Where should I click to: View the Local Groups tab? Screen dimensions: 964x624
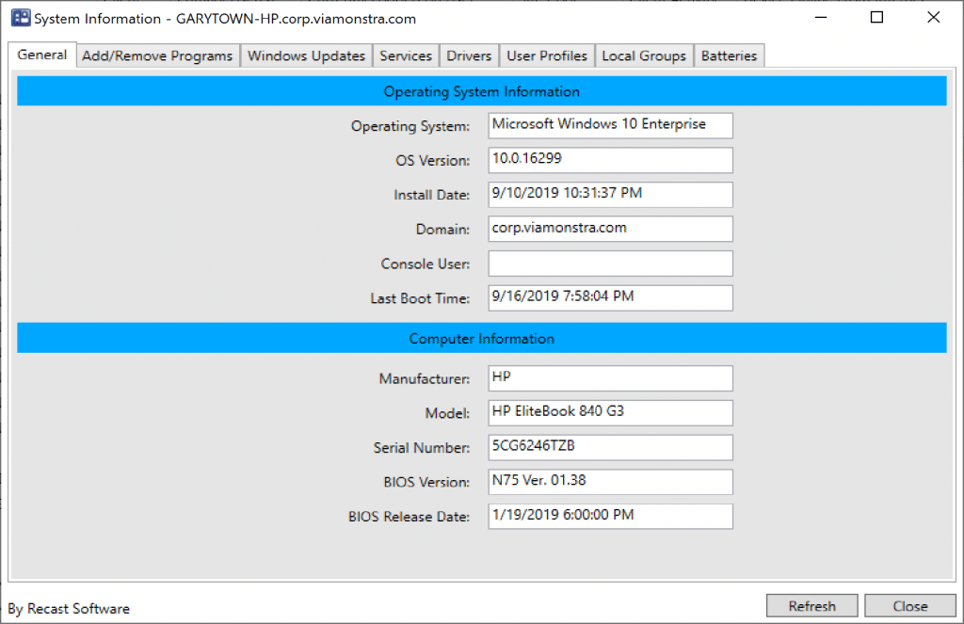pyautogui.click(x=644, y=56)
